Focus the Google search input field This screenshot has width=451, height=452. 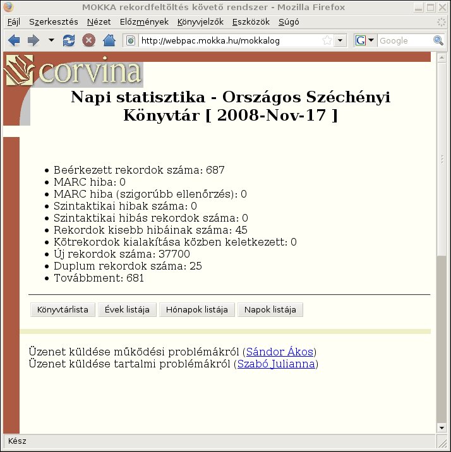(404, 40)
